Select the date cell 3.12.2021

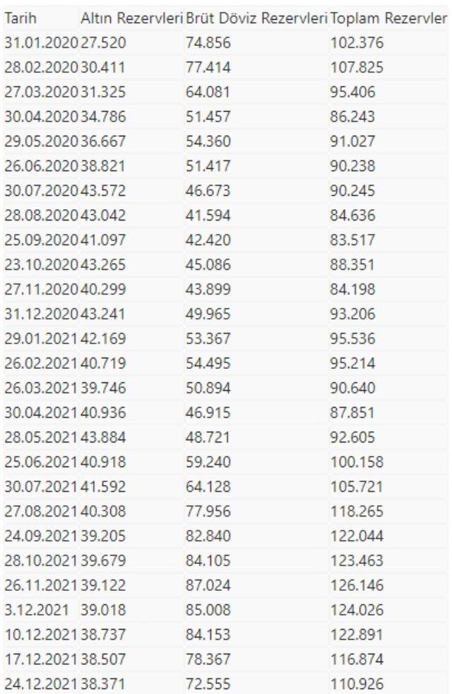pyautogui.click(x=37, y=610)
